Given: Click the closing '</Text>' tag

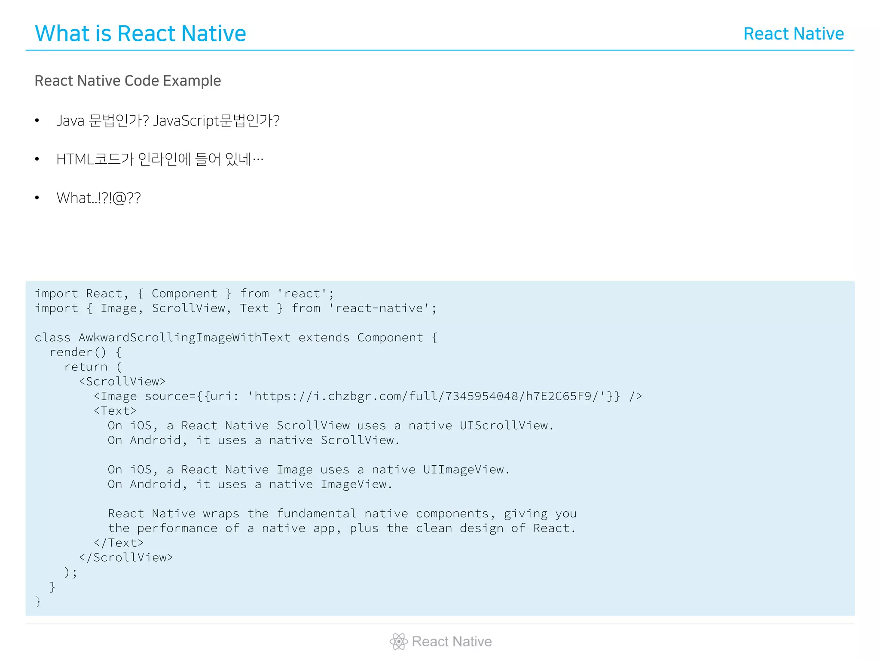Looking at the screenshot, I should 119,543.
